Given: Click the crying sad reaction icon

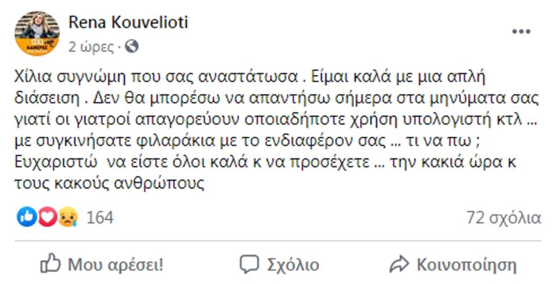Looking at the screenshot, I should click(68, 217).
